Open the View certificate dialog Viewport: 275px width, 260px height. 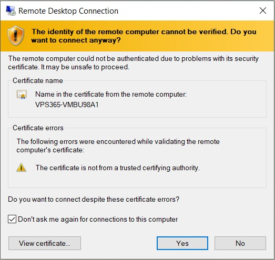(x=45, y=243)
